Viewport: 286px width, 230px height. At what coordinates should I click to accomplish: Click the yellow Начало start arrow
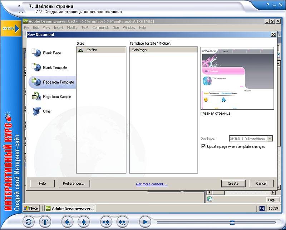[11, 29]
